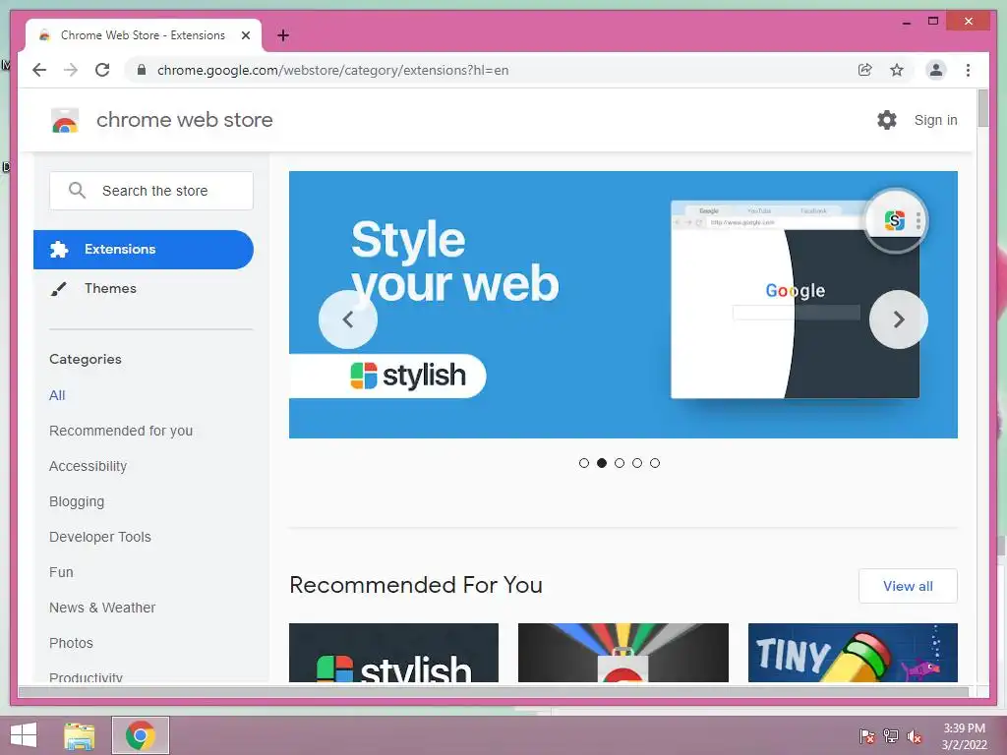The width and height of the screenshot is (1007, 755).
Task: Close the Chrome Web Store tab
Action: tap(245, 35)
